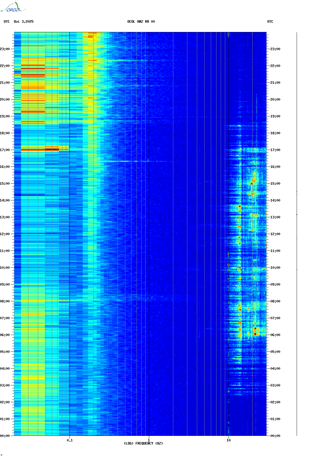Click 15:00 on the left time axis

coord(5,184)
